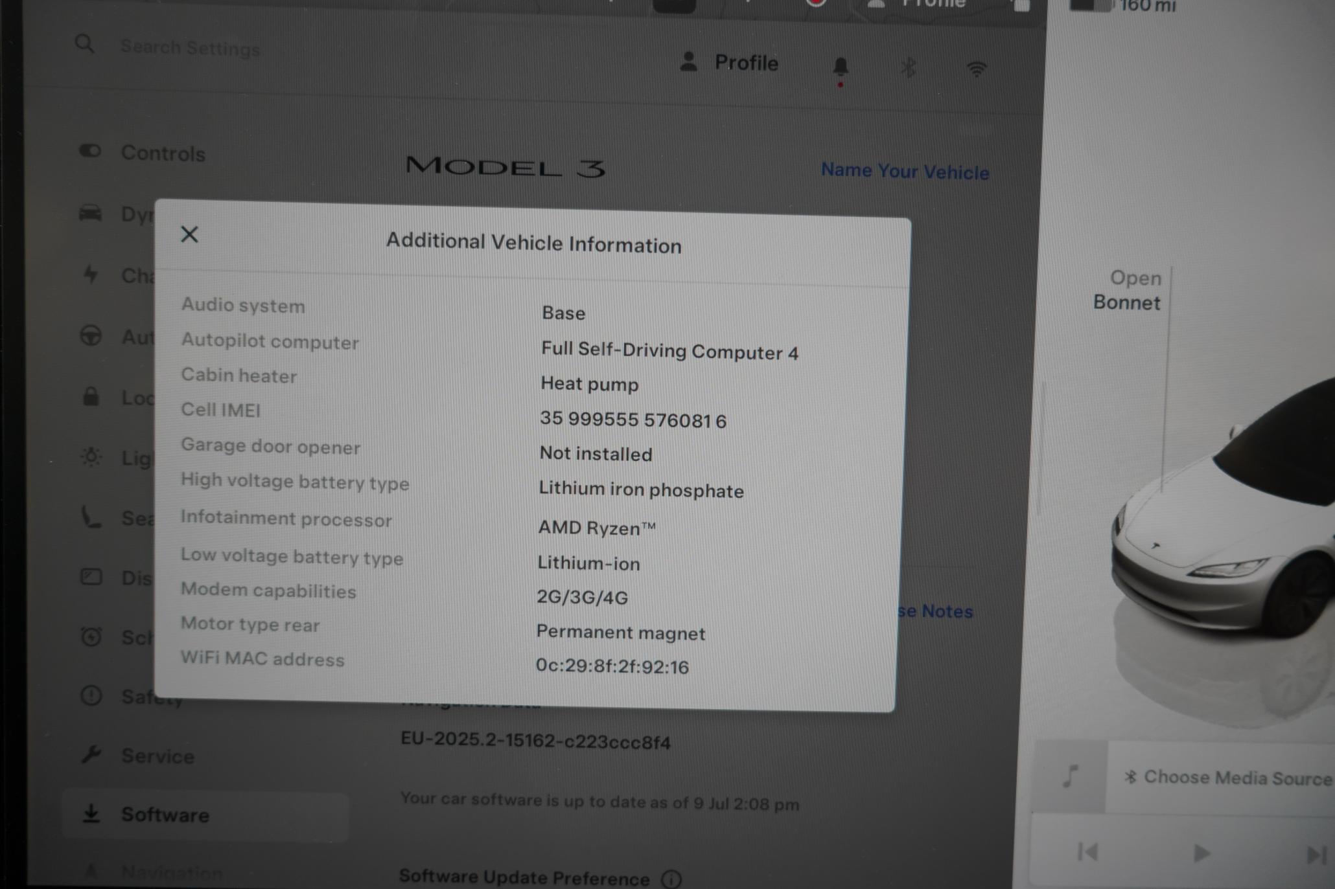Tap the Wi-Fi icon in header
Screen dimensions: 1335x889
coord(977,69)
